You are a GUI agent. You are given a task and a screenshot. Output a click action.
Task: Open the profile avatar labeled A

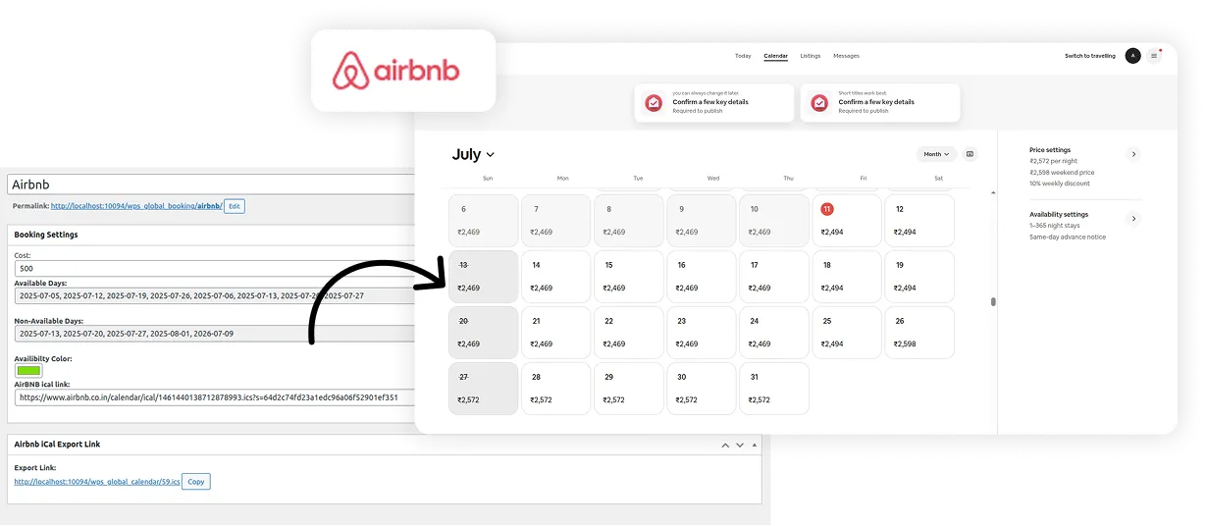tap(1133, 56)
